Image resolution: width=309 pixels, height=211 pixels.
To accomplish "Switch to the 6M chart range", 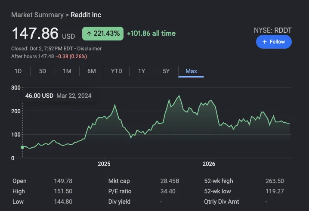I will [x=92, y=71].
